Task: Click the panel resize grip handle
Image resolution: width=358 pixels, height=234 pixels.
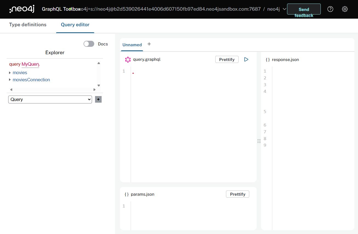Action: click(259, 141)
